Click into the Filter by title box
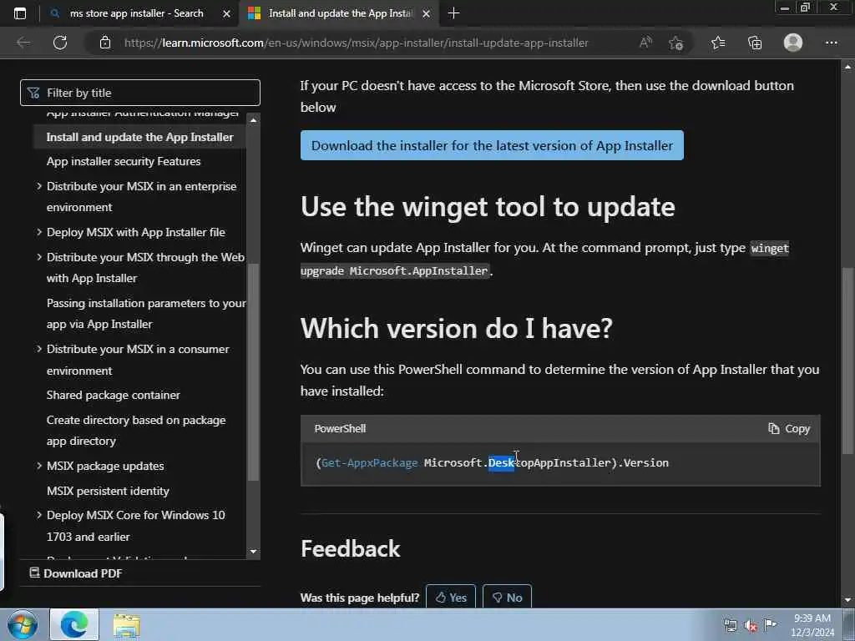Image resolution: width=855 pixels, height=641 pixels. (x=140, y=93)
